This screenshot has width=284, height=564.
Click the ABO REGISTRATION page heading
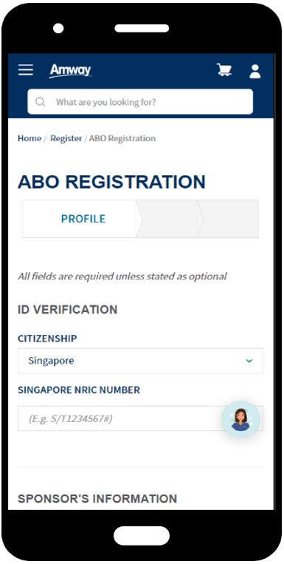pos(111,182)
